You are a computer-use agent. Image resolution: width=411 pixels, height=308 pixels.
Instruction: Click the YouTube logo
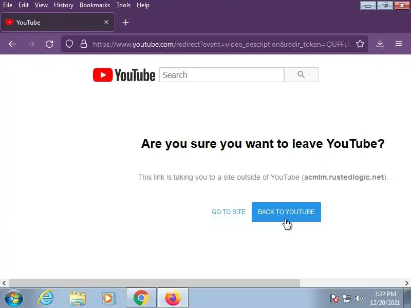124,75
